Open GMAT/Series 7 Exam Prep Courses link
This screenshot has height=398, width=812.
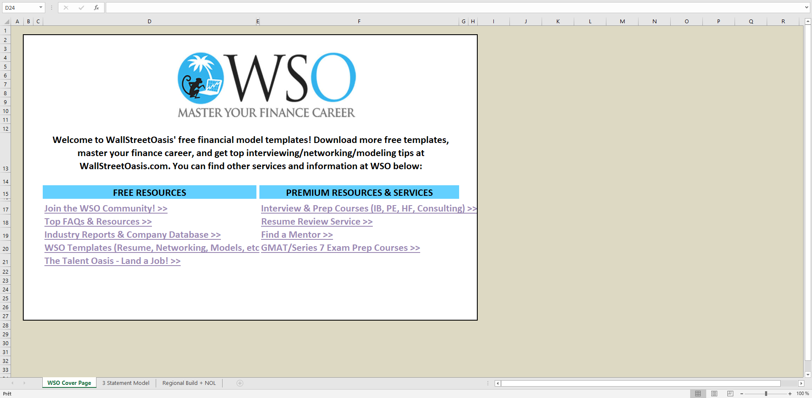pyautogui.click(x=341, y=248)
